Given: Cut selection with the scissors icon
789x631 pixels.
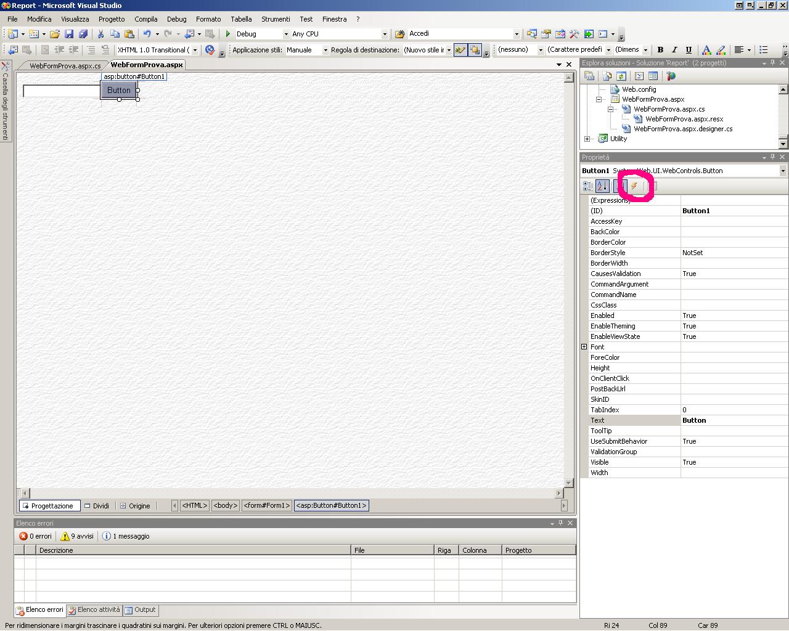Looking at the screenshot, I should (x=100, y=34).
